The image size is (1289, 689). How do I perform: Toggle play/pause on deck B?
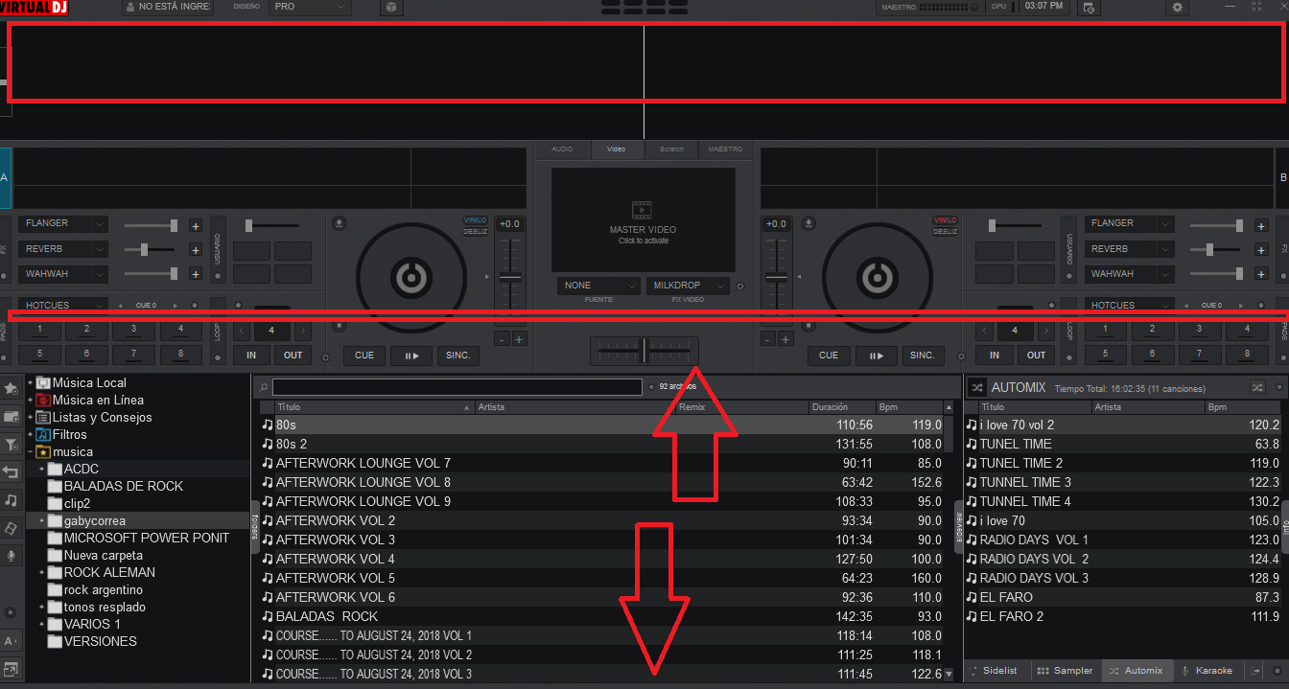[x=877, y=356]
